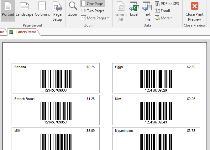Screen dimensions: 210x150
Task: Select One Page view
Action: (x=92, y=4)
